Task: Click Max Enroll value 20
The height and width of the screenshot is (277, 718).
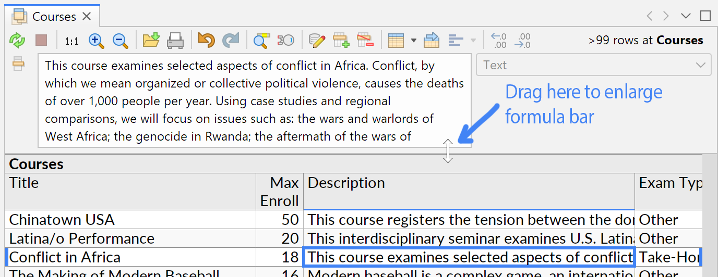Action: [280, 238]
